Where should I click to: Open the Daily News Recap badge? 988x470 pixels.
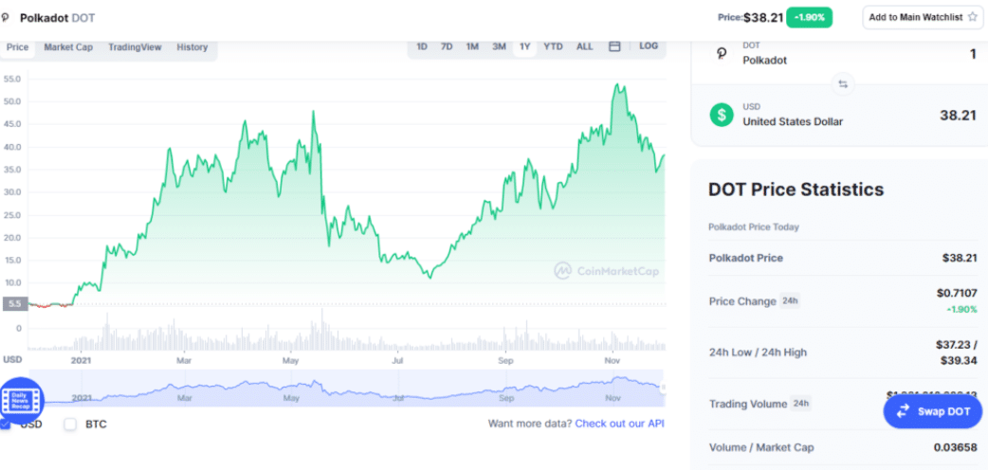[22, 400]
